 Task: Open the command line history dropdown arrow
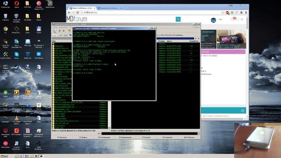(x=198, y=133)
